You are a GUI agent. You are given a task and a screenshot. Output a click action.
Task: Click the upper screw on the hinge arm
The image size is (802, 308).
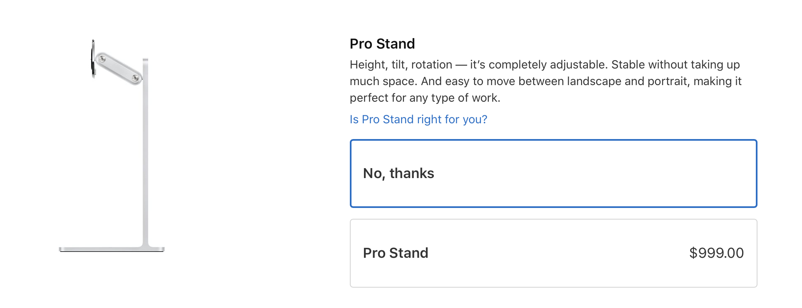(x=102, y=59)
